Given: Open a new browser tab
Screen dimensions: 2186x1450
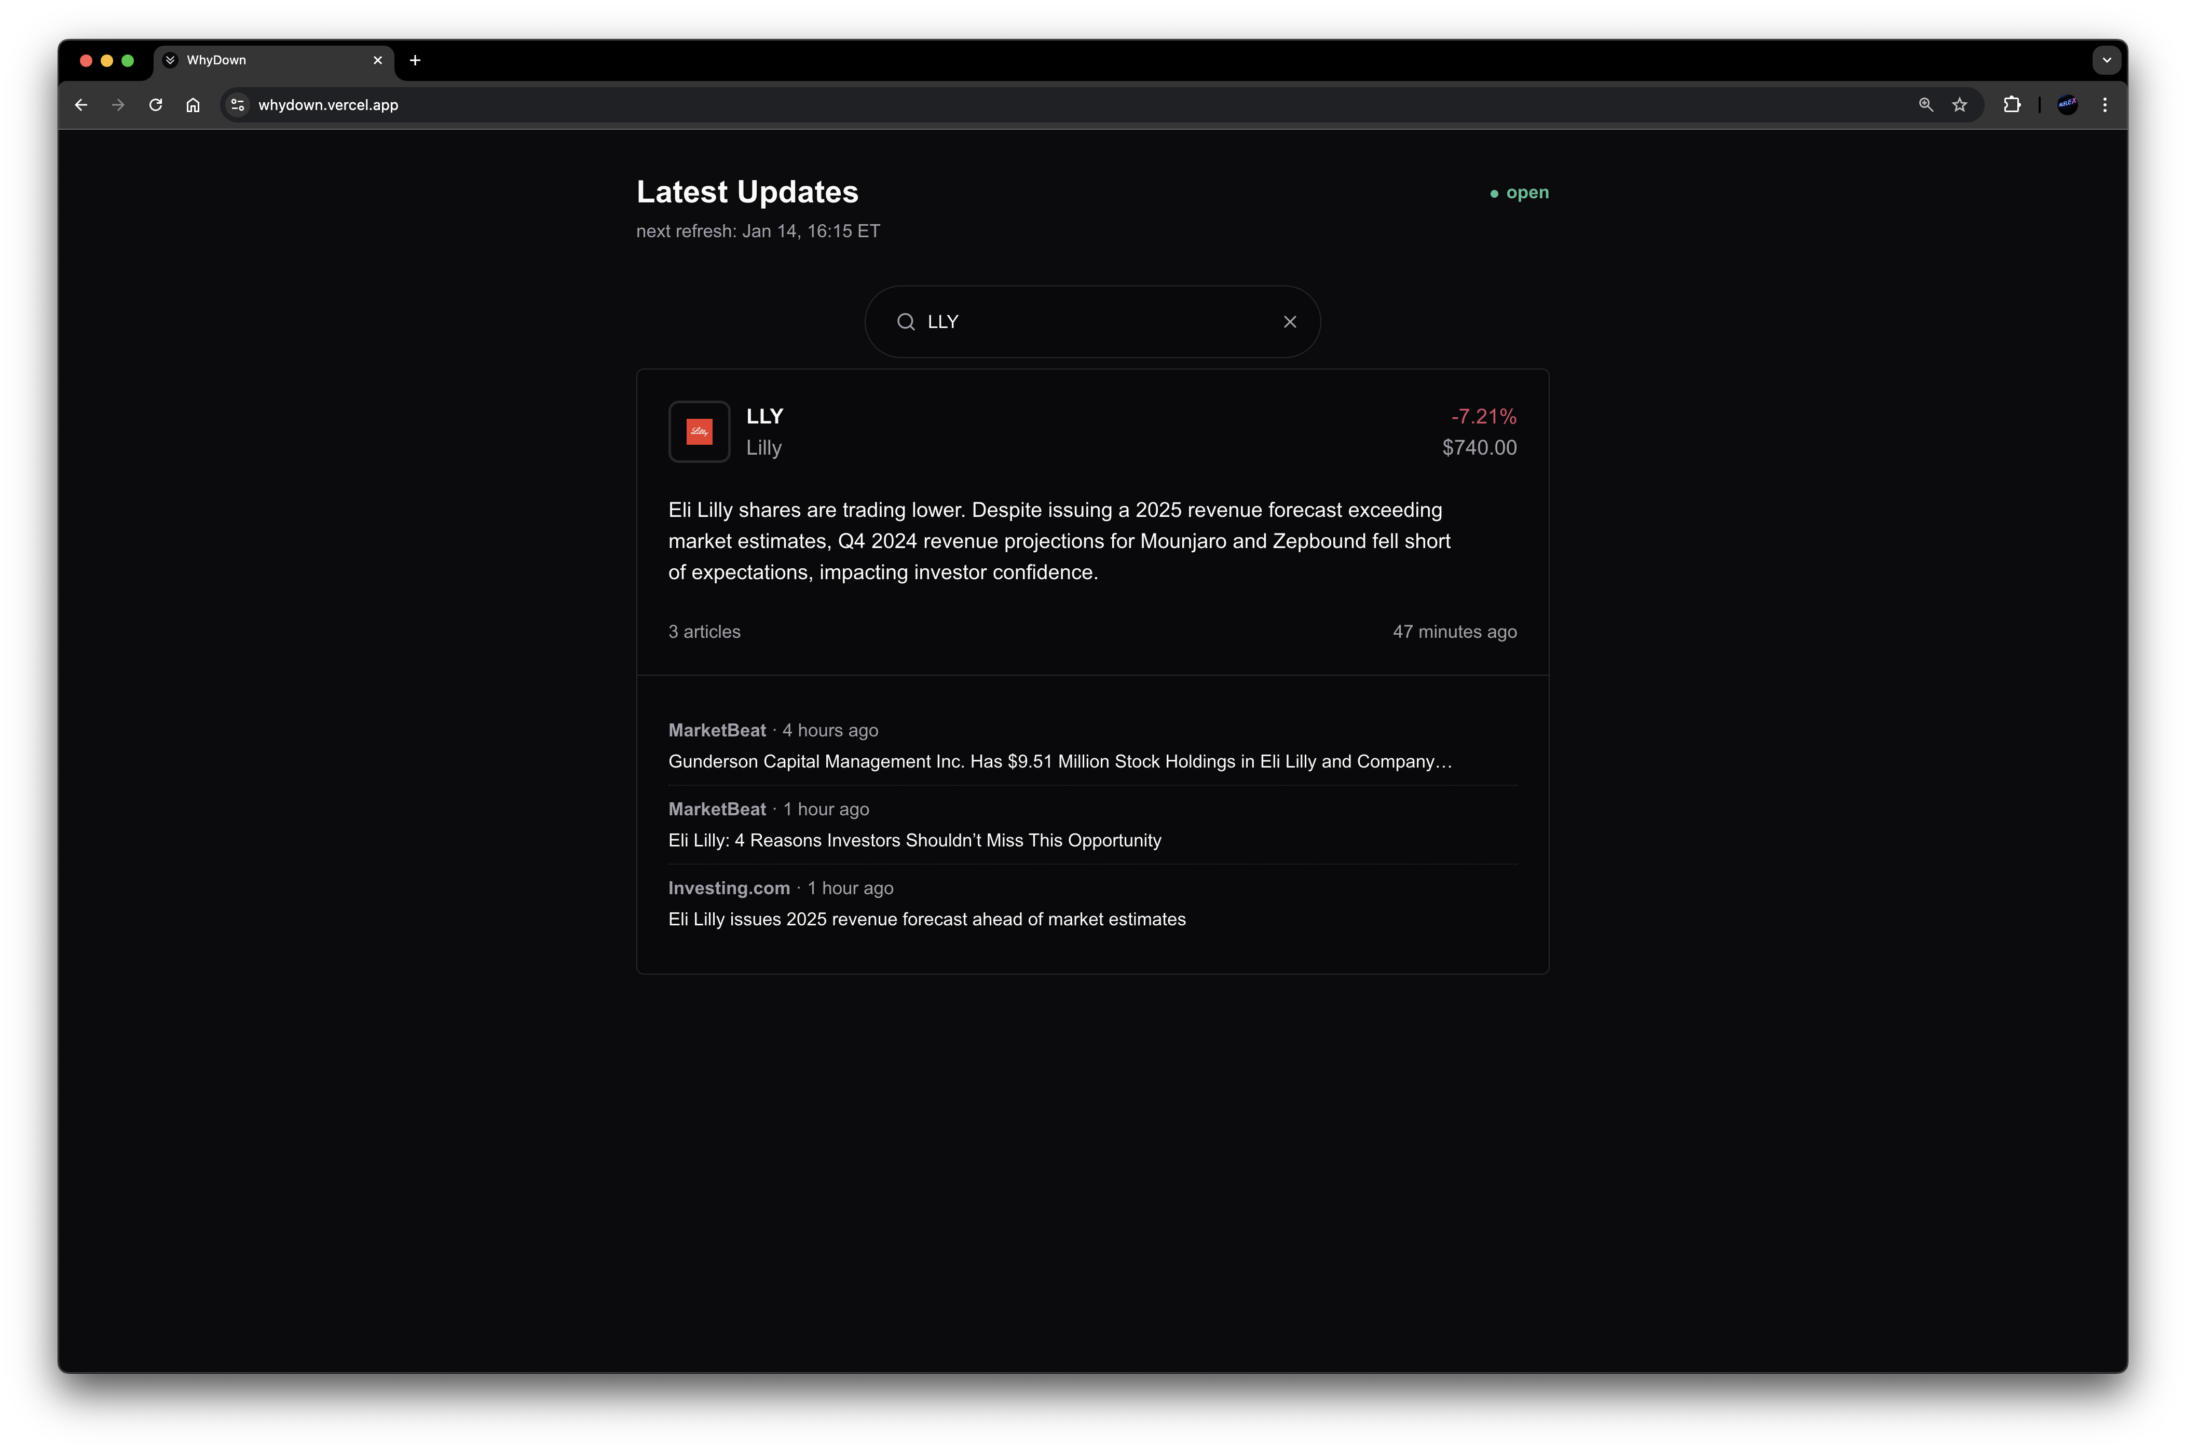Looking at the screenshot, I should click(415, 60).
